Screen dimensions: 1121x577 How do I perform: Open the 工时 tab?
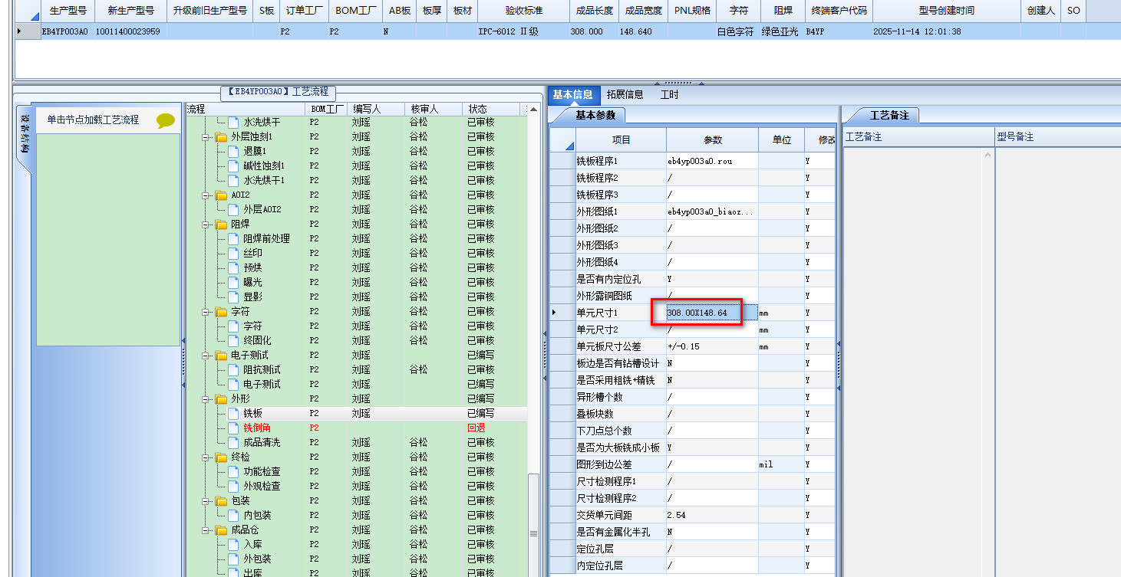(669, 95)
